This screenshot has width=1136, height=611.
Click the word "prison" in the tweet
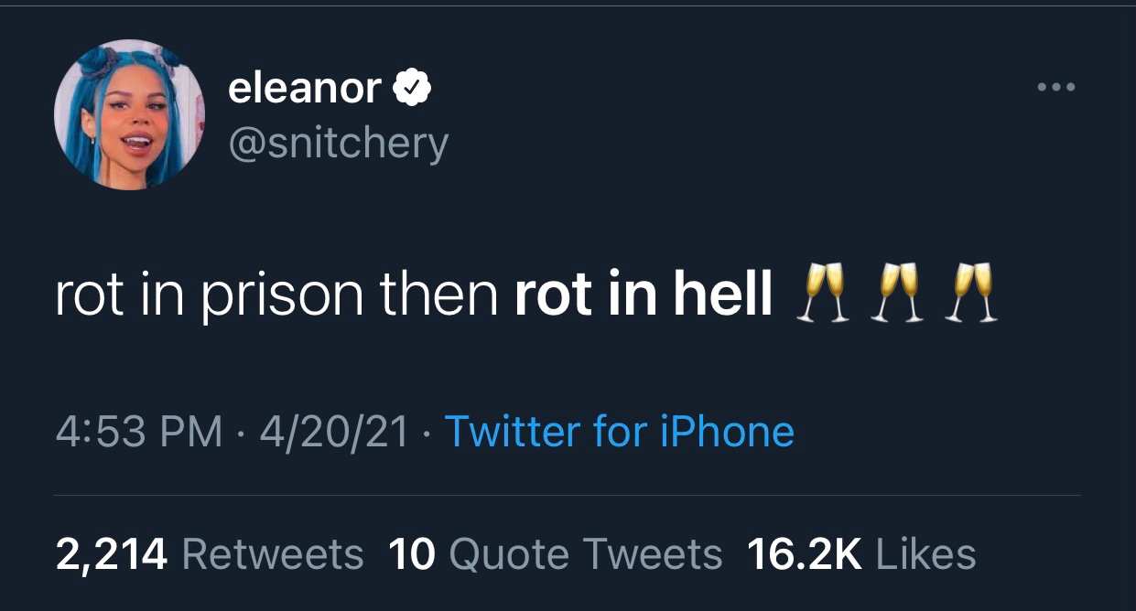(282, 296)
